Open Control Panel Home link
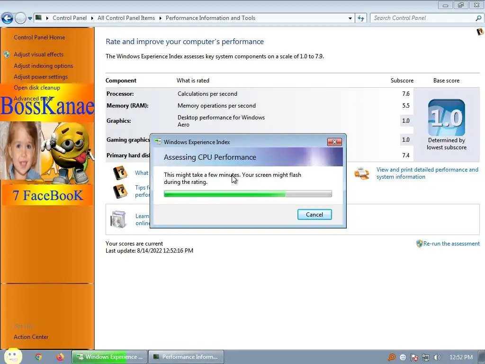 coord(39,37)
